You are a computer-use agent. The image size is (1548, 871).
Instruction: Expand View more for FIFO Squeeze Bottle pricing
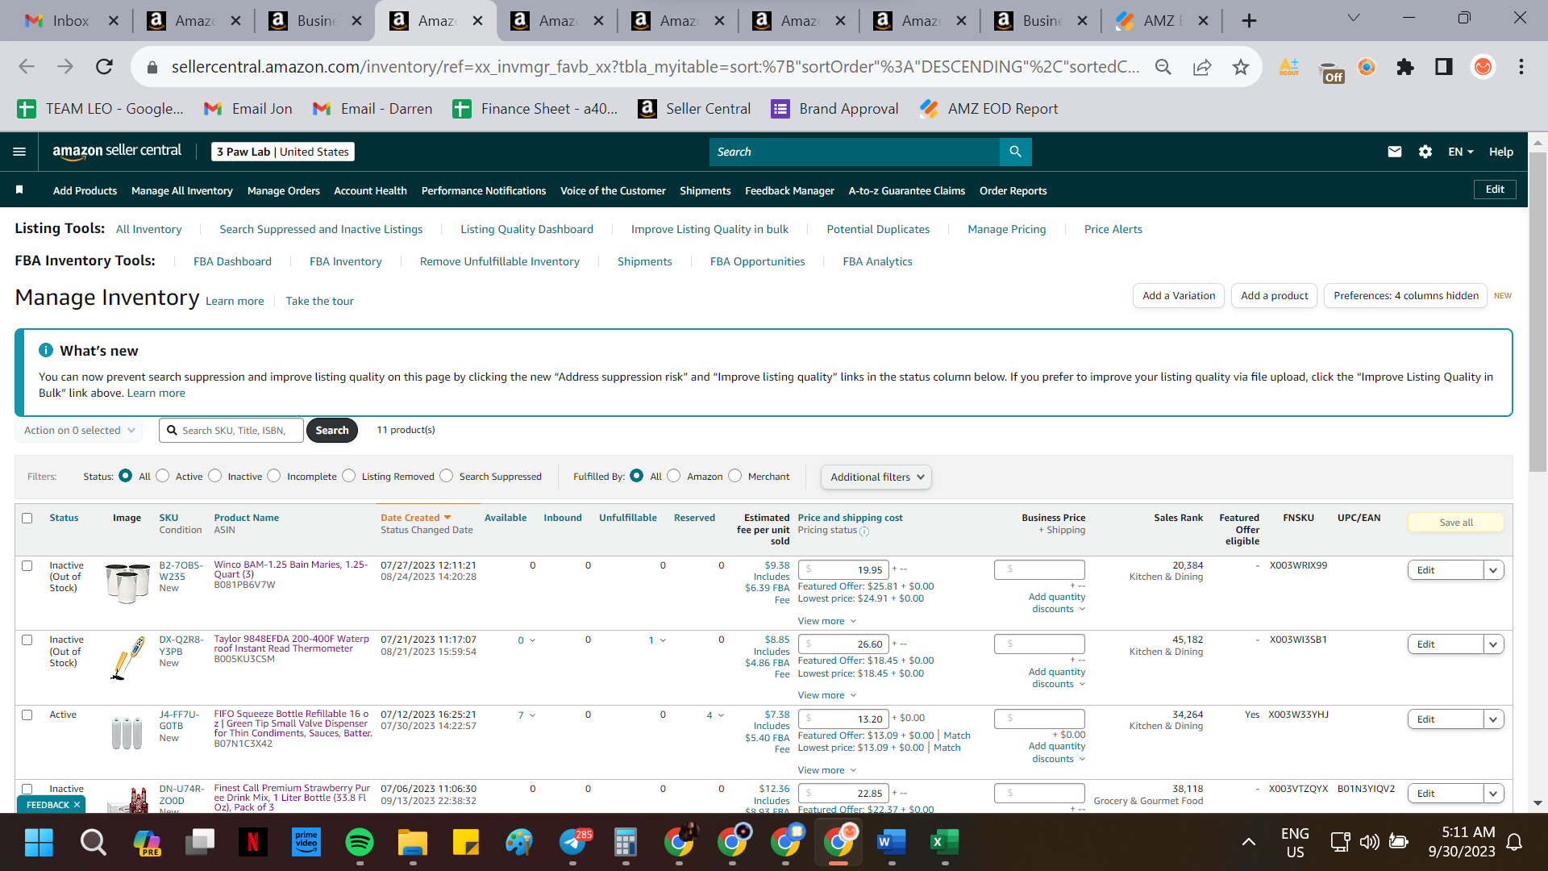point(826,770)
